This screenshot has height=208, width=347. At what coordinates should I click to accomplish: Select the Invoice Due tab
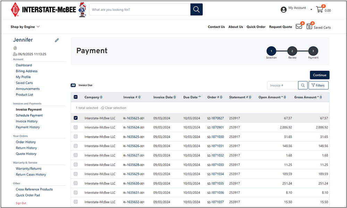click(85, 85)
